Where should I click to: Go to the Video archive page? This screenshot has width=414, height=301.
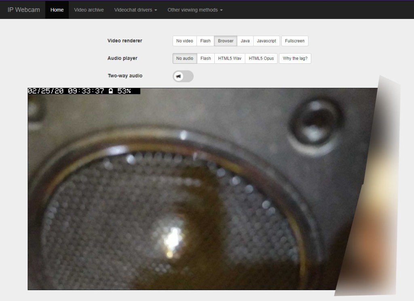(89, 10)
